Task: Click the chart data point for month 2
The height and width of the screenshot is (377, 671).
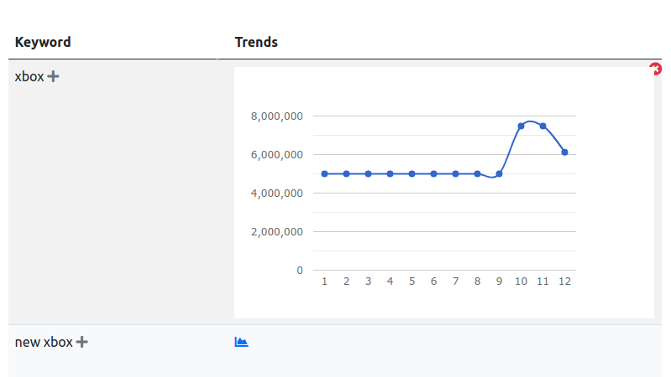Action: (346, 173)
